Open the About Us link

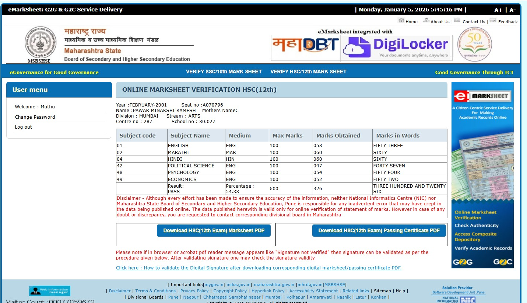[440, 22]
